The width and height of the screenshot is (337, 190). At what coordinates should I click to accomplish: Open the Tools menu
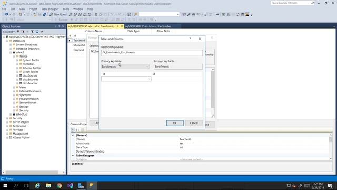tap(66, 9)
